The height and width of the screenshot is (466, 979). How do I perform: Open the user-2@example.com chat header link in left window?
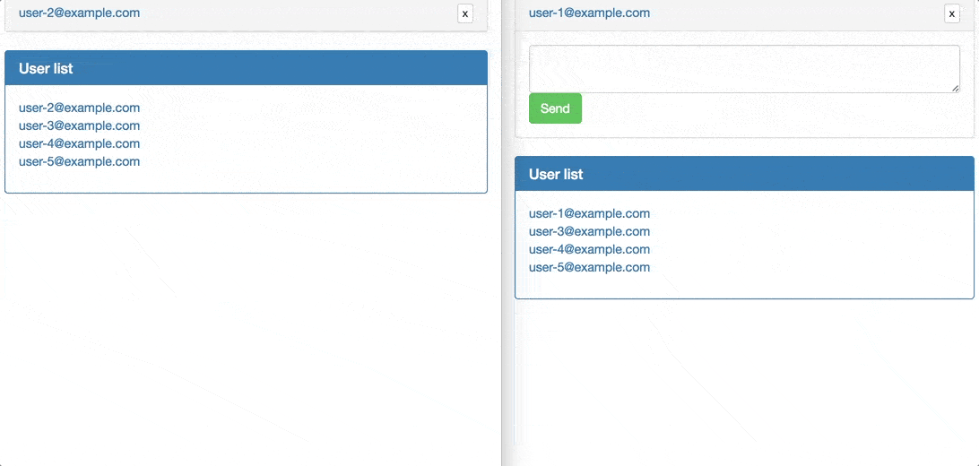[79, 13]
